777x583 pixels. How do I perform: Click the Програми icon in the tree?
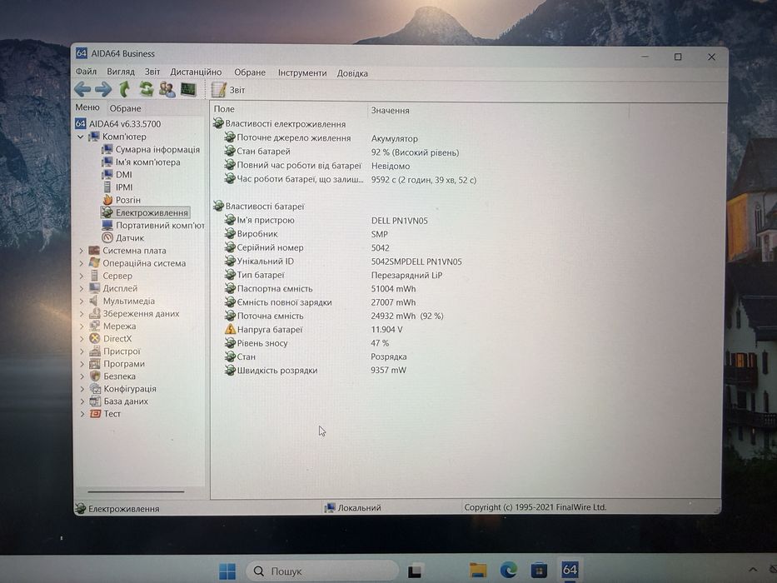(x=95, y=363)
